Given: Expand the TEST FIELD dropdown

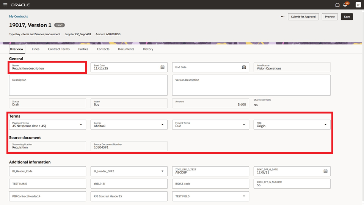Looking at the screenshot, I should click(x=244, y=196).
